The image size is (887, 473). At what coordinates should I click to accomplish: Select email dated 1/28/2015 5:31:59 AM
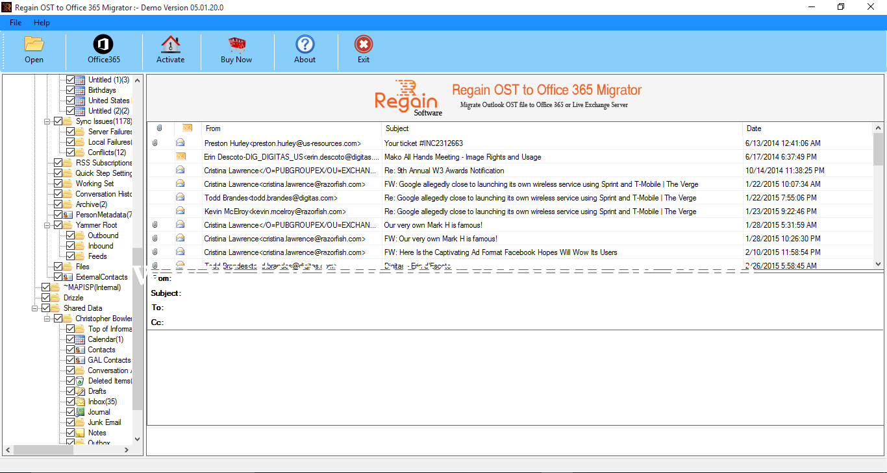[x=510, y=225]
